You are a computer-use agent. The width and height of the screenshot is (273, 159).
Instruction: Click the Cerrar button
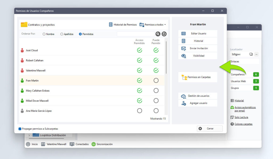[x=210, y=129]
